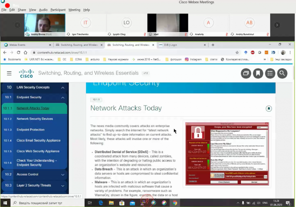This screenshot has height=207, width=296.
Task: Open 10.1.4 Cisco Email Security Appliance
Action: (34, 140)
